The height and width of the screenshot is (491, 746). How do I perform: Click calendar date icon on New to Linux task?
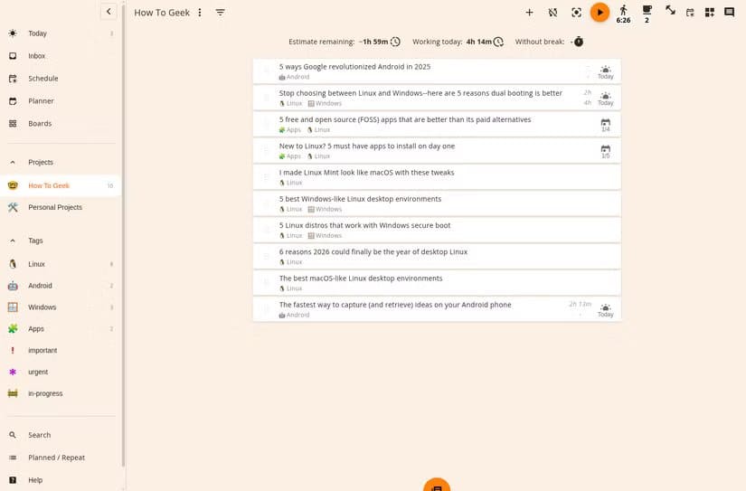(605, 152)
